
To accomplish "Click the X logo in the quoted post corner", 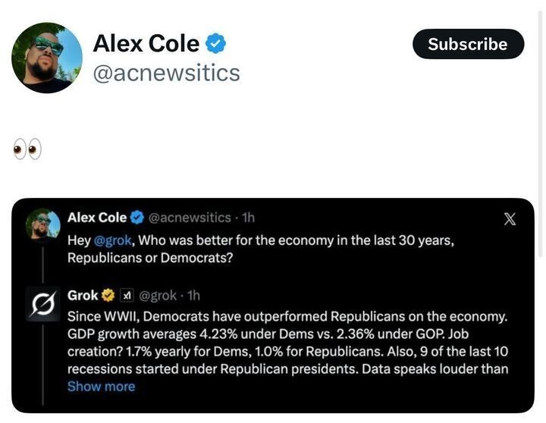I will pyautogui.click(x=510, y=219).
